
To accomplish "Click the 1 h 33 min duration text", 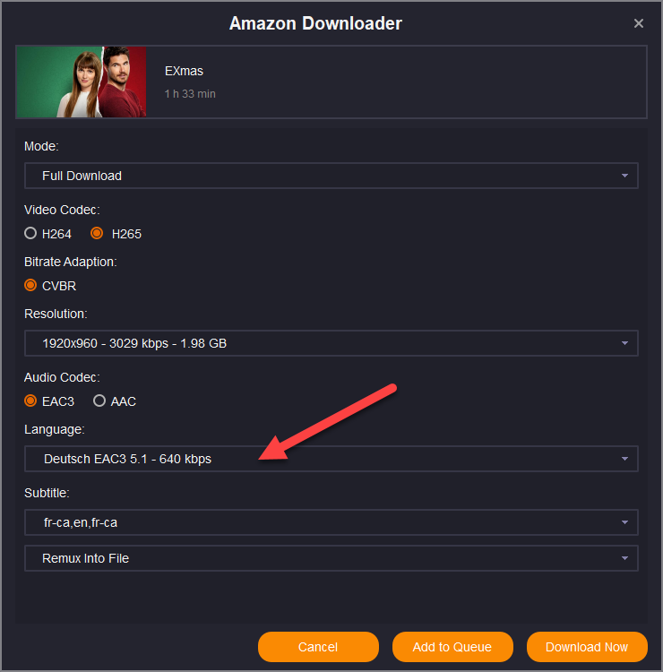I will tap(190, 94).
